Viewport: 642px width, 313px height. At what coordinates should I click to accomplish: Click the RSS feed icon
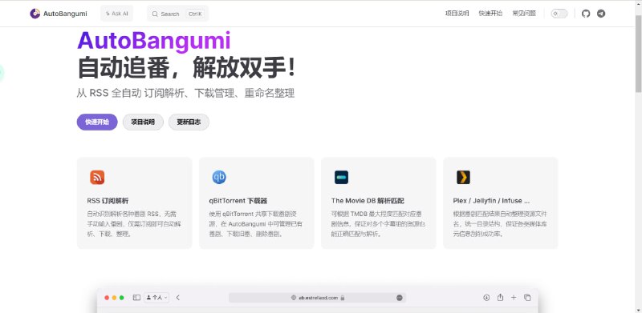(97, 178)
